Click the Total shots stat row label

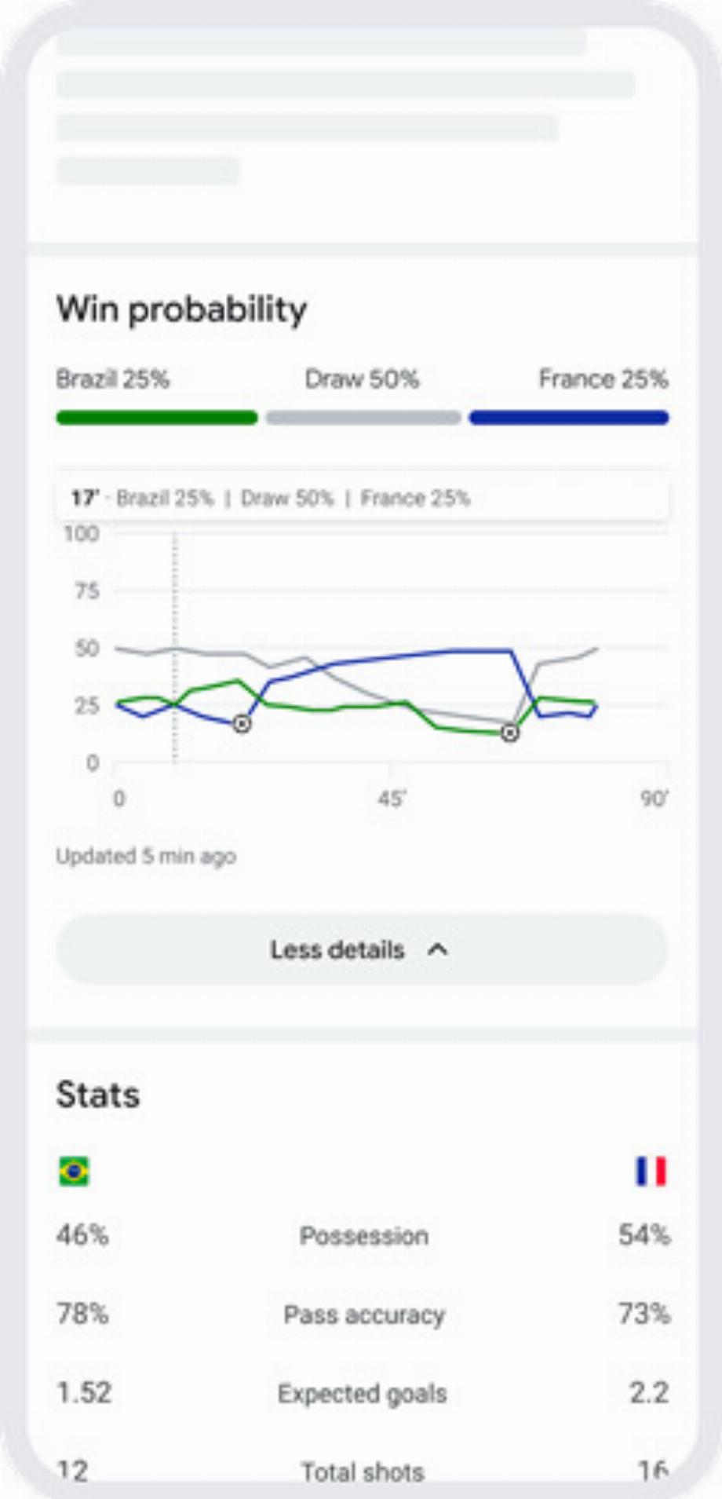coord(363,1472)
